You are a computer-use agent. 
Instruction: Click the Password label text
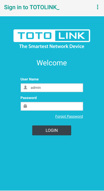(x=28, y=98)
